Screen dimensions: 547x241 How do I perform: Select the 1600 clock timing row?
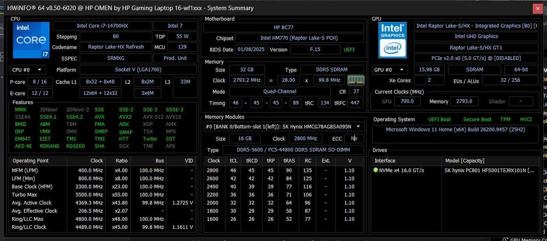[x=284, y=219]
